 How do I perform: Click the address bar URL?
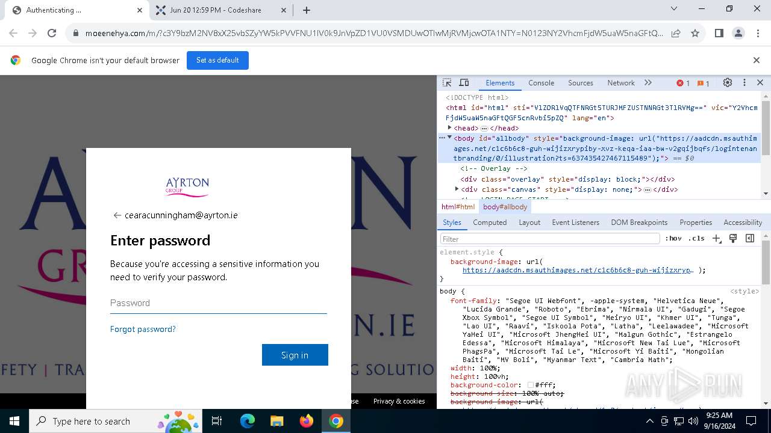373,34
